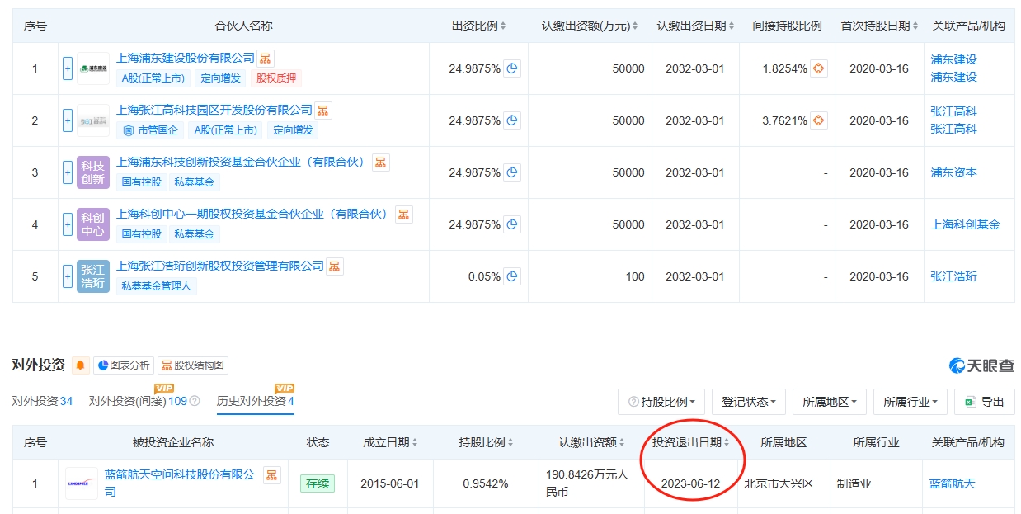Click help icon next to 对外投资(间接) 109
Viewport: 1021px width, 514px height.
pos(195,402)
